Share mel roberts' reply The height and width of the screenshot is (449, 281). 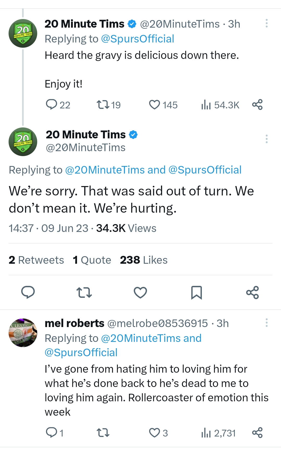tap(257, 433)
